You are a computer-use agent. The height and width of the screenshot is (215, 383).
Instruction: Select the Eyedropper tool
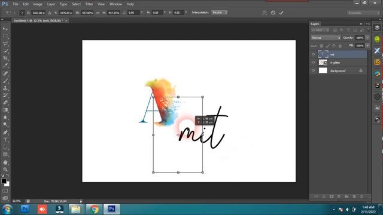pyautogui.click(x=5, y=66)
